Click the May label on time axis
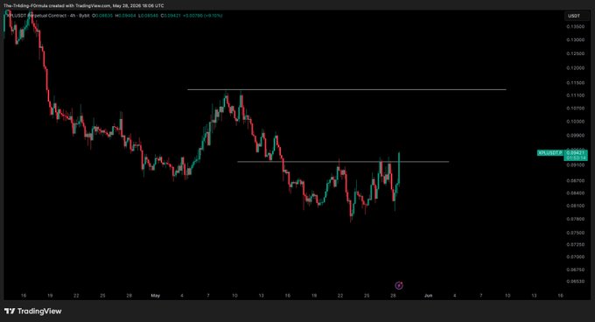The height and width of the screenshot is (322, 595). pos(155,296)
